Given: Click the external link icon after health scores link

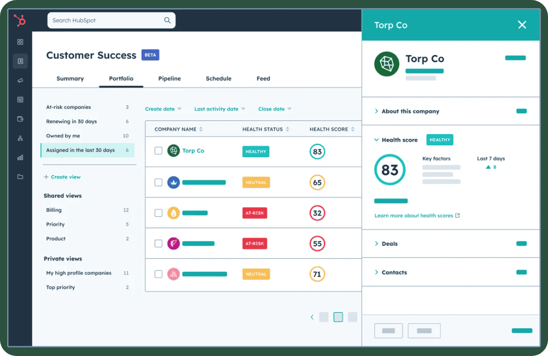Looking at the screenshot, I should click(x=458, y=215).
